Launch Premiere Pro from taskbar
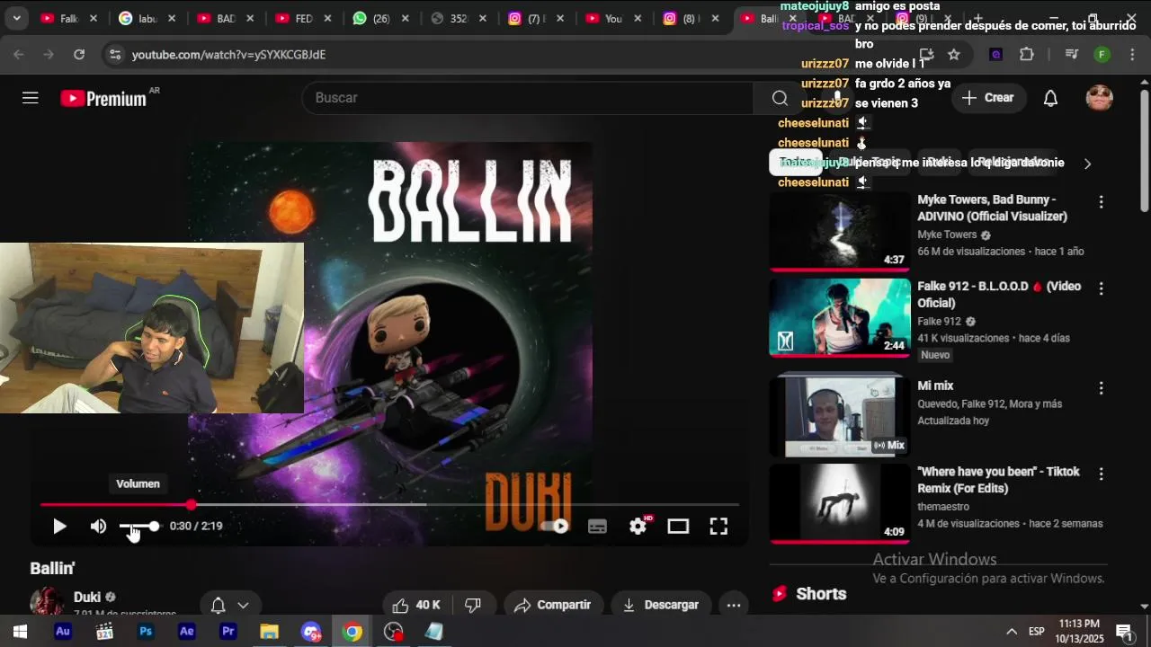The height and width of the screenshot is (647, 1151). [x=228, y=632]
